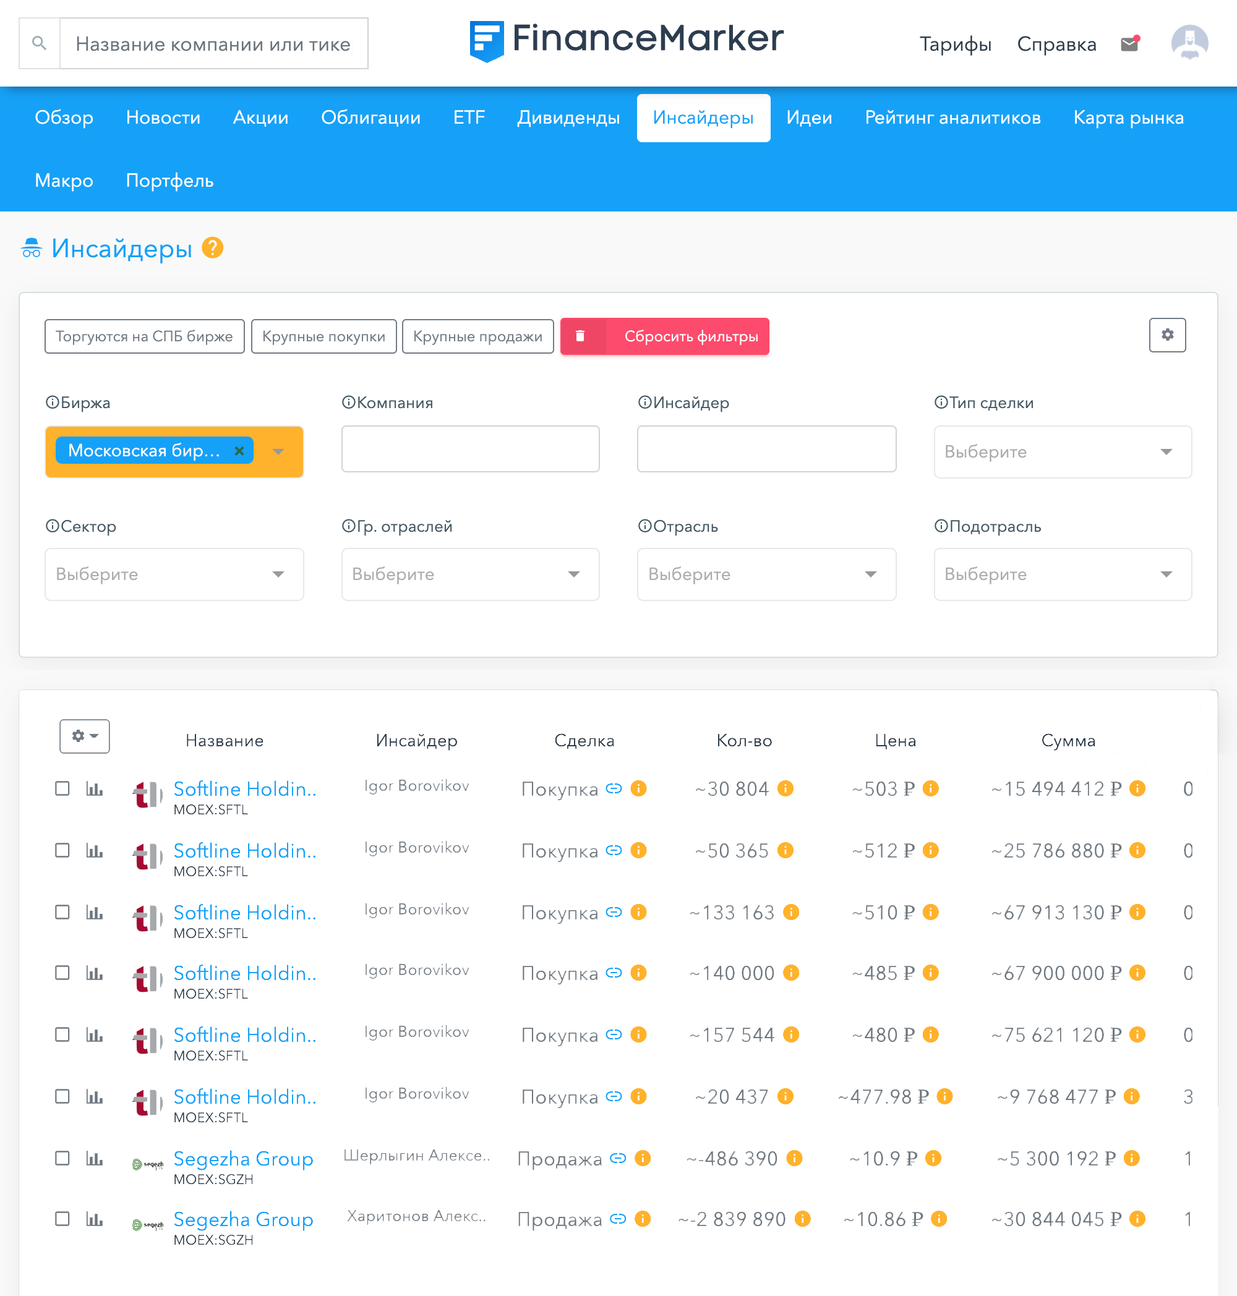Switch to the Дивиденды tab
The image size is (1237, 1296).
point(568,118)
